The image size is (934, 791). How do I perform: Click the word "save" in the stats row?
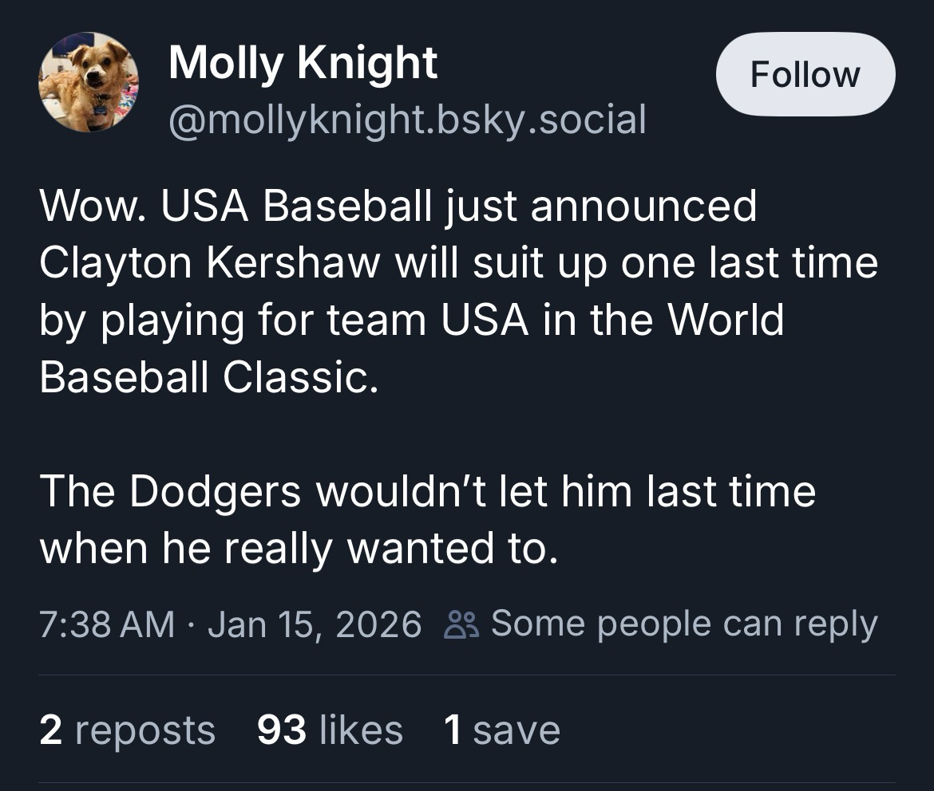tap(516, 730)
